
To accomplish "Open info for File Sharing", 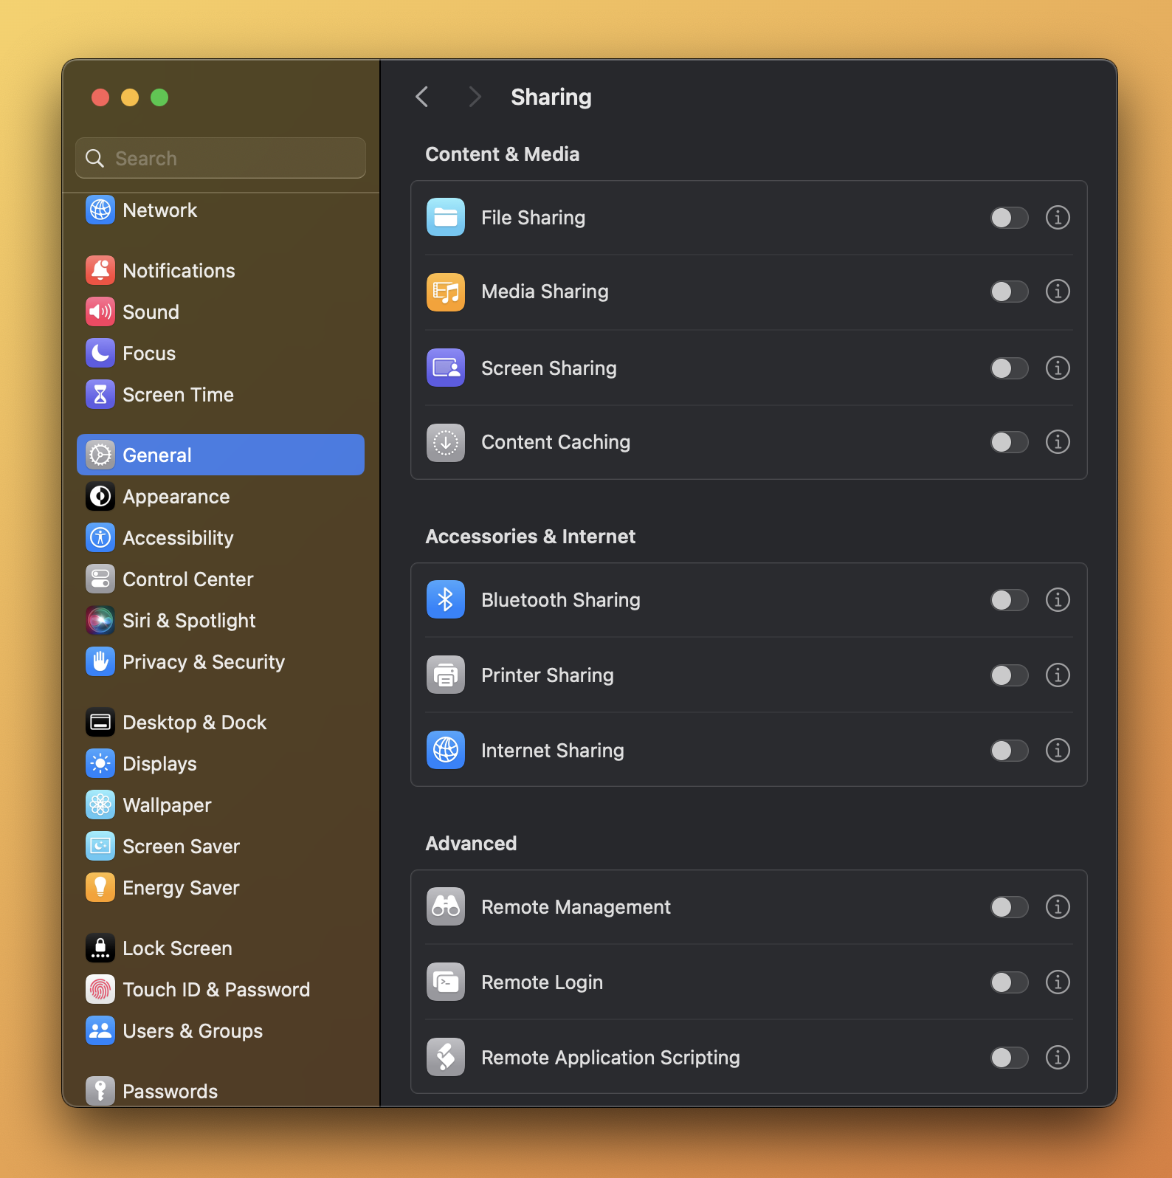I will (x=1058, y=218).
